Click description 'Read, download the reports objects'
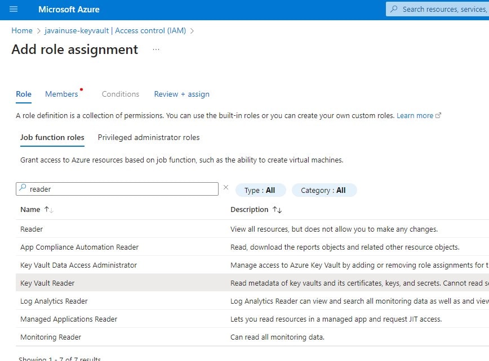This screenshot has height=361, width=489. pos(345,247)
